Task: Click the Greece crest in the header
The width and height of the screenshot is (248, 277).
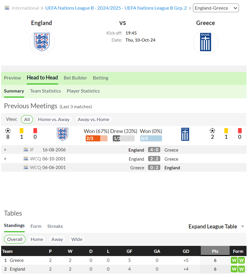Action: tap(205, 42)
